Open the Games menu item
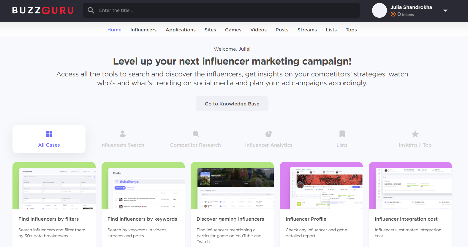This screenshot has width=468, height=247. click(x=233, y=30)
